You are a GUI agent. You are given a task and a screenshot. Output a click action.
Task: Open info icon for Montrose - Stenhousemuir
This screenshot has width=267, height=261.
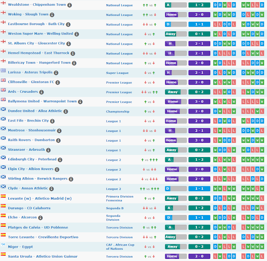pyautogui.click(x=59, y=131)
